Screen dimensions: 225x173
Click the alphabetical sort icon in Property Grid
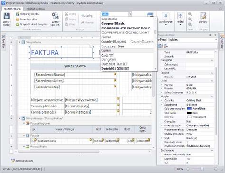[x=166, y=46]
